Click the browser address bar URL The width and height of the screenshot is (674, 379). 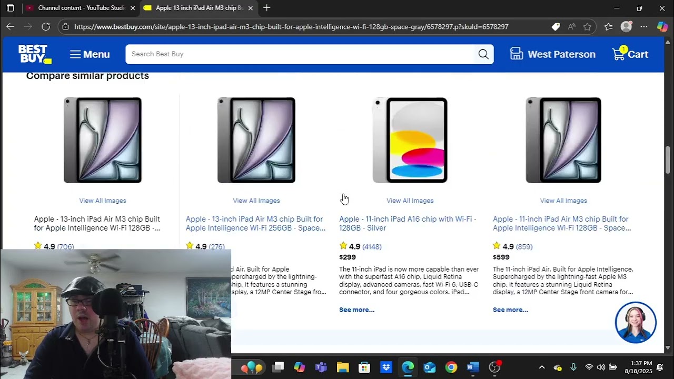point(291,26)
